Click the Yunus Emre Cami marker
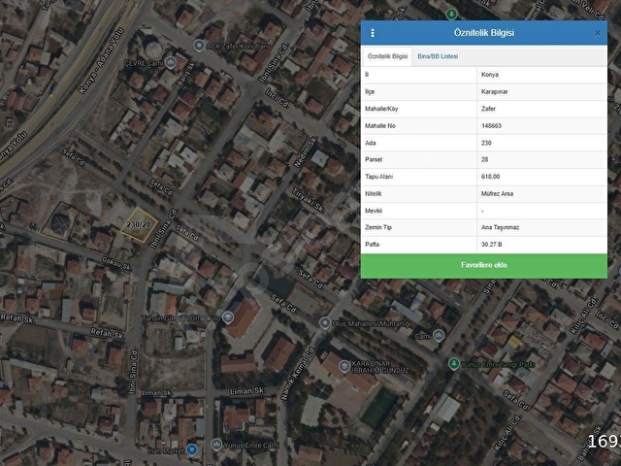The height and width of the screenshot is (466, 621). point(216,445)
